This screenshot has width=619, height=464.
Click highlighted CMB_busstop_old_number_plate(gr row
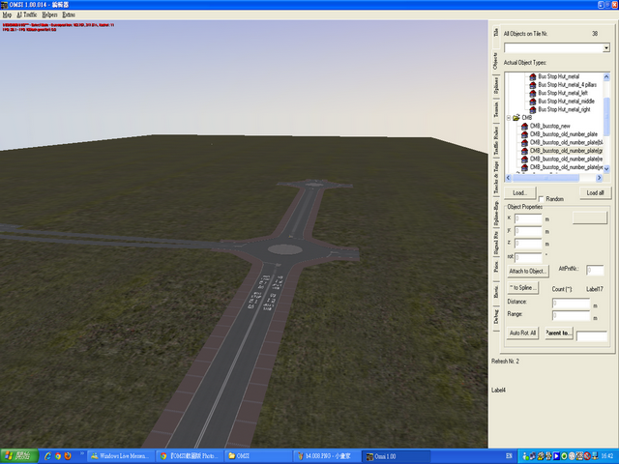coord(567,151)
